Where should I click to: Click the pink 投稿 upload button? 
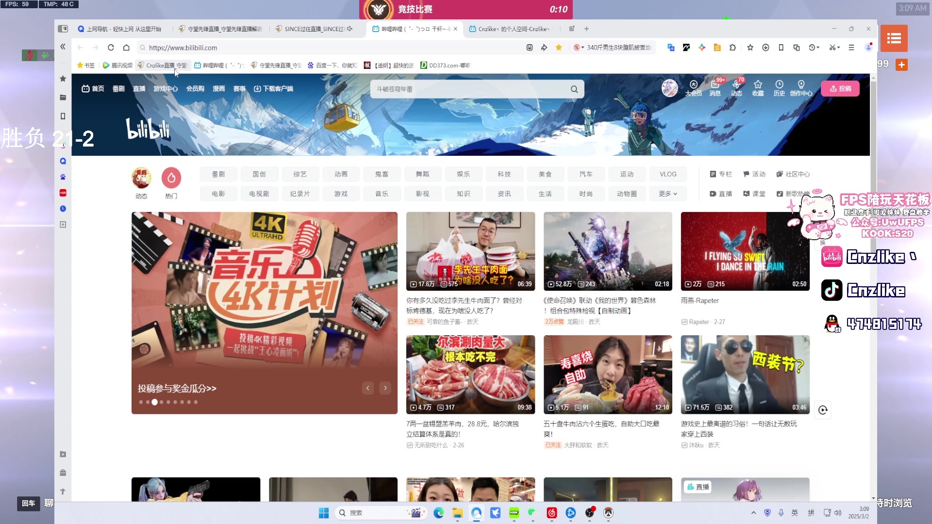[x=840, y=89]
